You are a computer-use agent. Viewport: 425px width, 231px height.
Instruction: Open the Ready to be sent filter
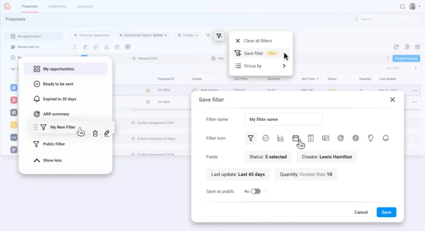(59, 84)
